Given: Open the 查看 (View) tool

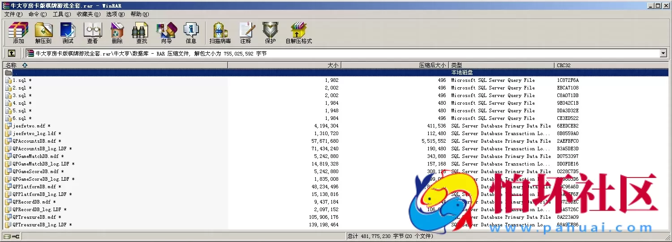Looking at the screenshot, I should coord(92,33).
